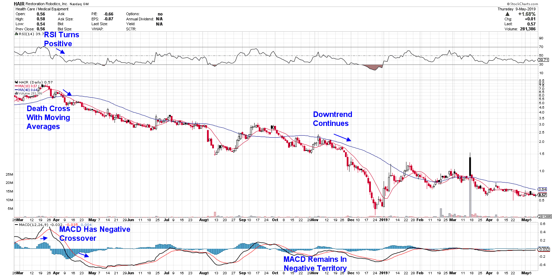Click the -0.032 MACD value tag on the right scale
This screenshot has width=552, height=276.
[544, 249]
